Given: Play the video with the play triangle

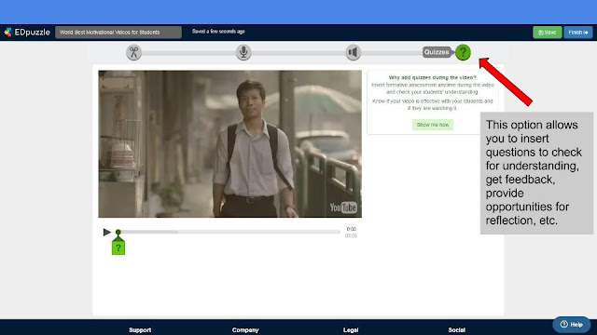Looking at the screenshot, I should tap(106, 232).
